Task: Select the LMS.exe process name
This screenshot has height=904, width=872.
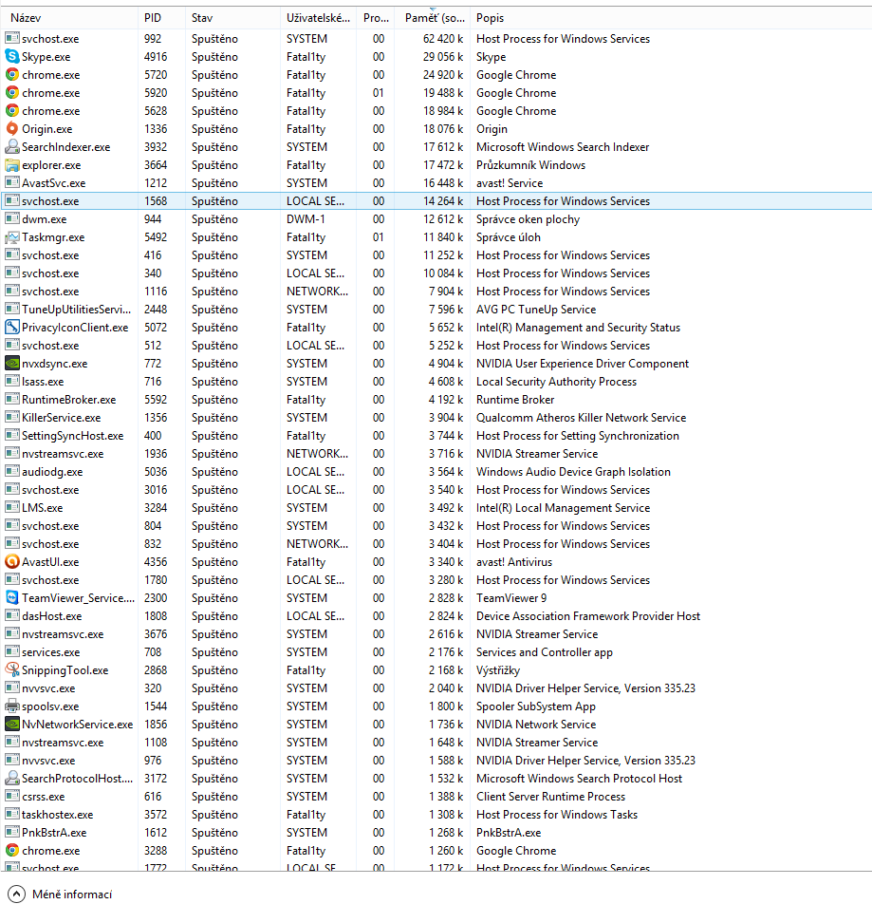Action: coord(42,507)
